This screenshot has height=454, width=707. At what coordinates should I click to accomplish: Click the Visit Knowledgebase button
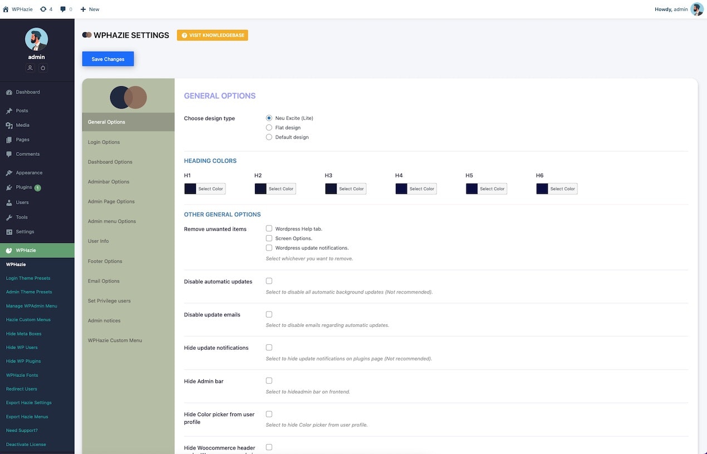212,35
